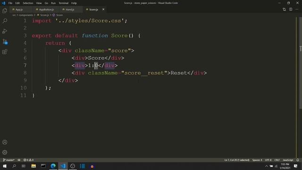The width and height of the screenshot is (302, 170).
Task: Open the Accounts menu icon
Action: (5, 142)
